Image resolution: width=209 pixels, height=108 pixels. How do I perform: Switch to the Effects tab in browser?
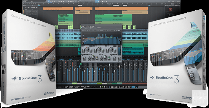pos(173,4)
